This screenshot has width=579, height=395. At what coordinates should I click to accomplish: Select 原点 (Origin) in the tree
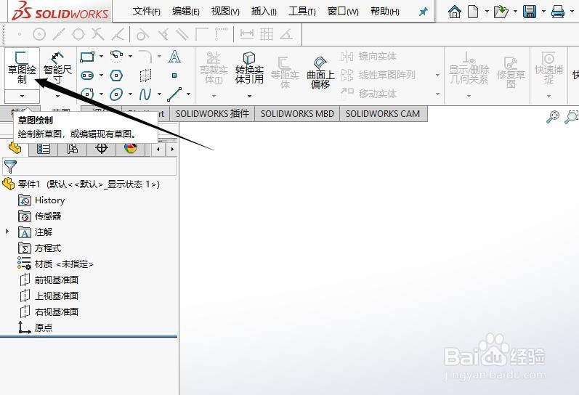[x=36, y=327]
